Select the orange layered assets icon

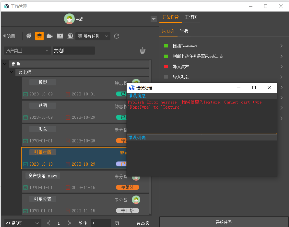pyautogui.click(x=40, y=36)
